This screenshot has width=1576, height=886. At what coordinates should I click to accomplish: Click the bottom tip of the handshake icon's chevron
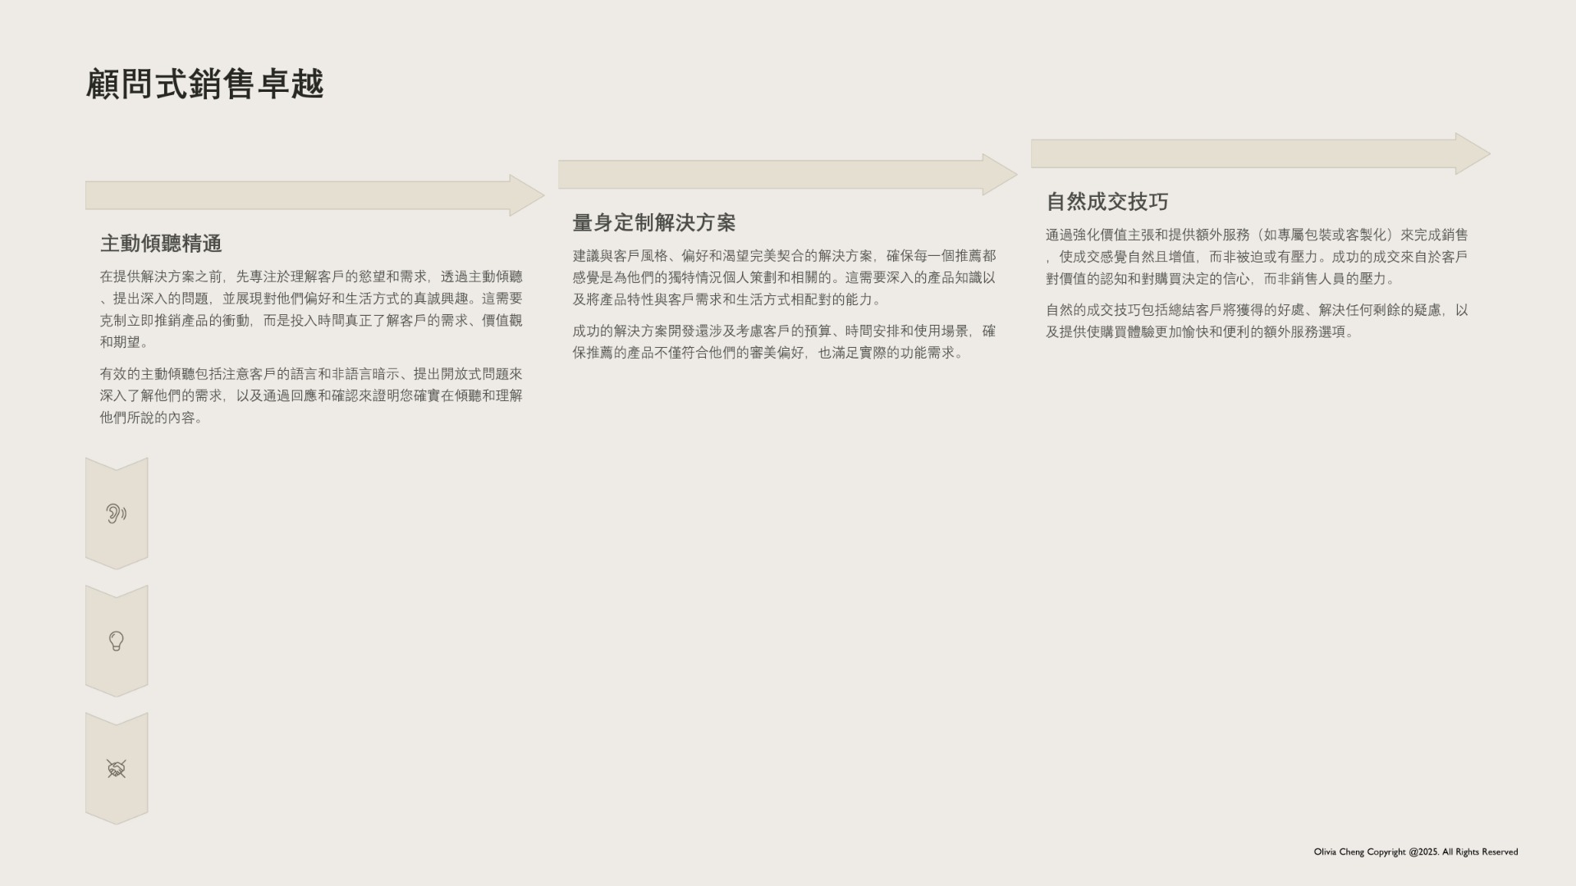pyautogui.click(x=117, y=820)
